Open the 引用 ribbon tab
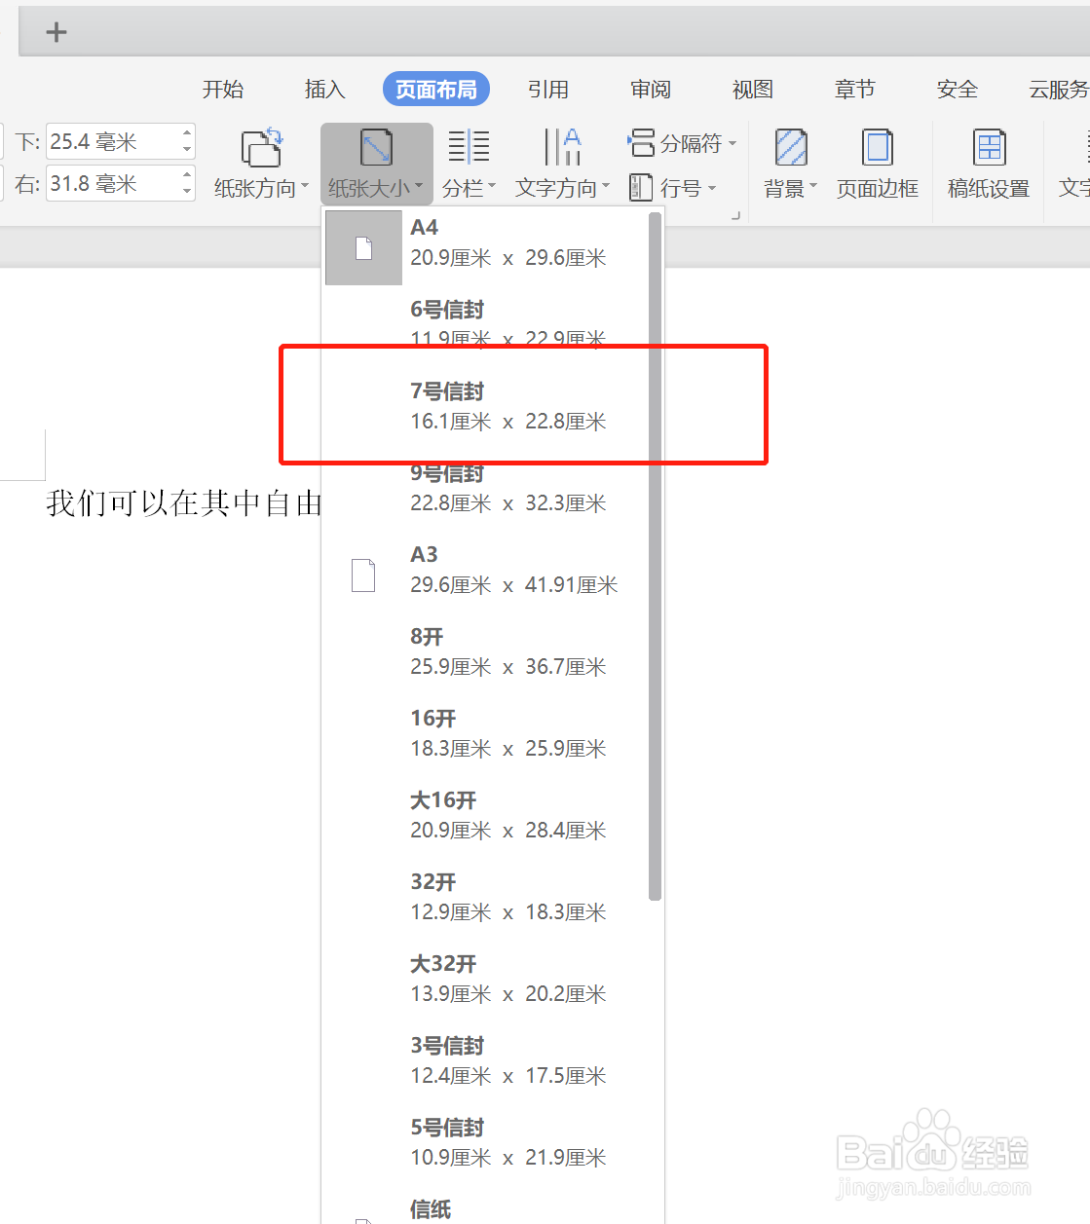 pos(548,90)
